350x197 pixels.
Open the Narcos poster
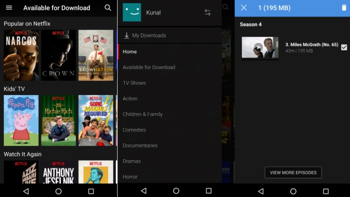click(x=21, y=55)
